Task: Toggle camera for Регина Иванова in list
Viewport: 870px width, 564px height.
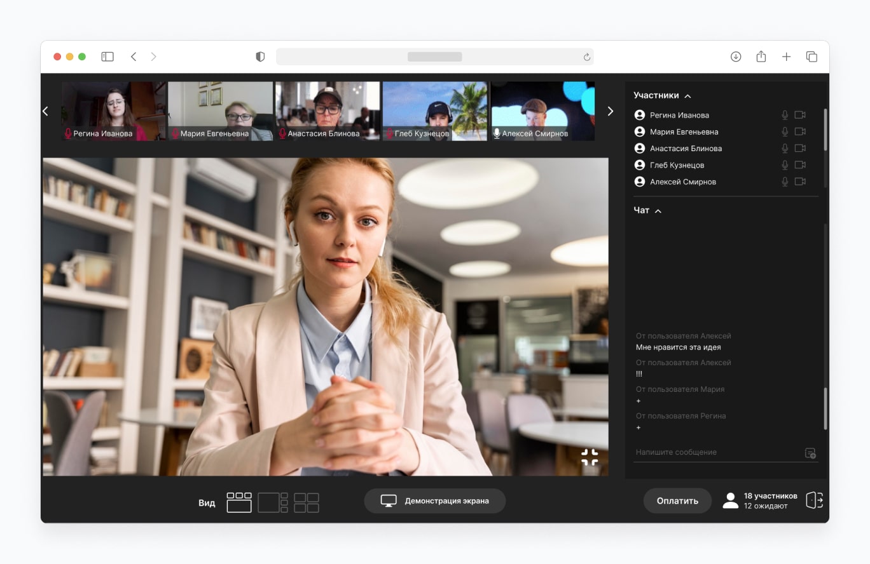Action: 800,115
